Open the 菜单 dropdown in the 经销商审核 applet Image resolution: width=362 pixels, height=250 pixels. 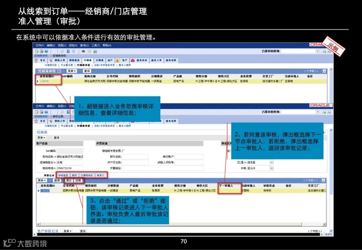72,71
